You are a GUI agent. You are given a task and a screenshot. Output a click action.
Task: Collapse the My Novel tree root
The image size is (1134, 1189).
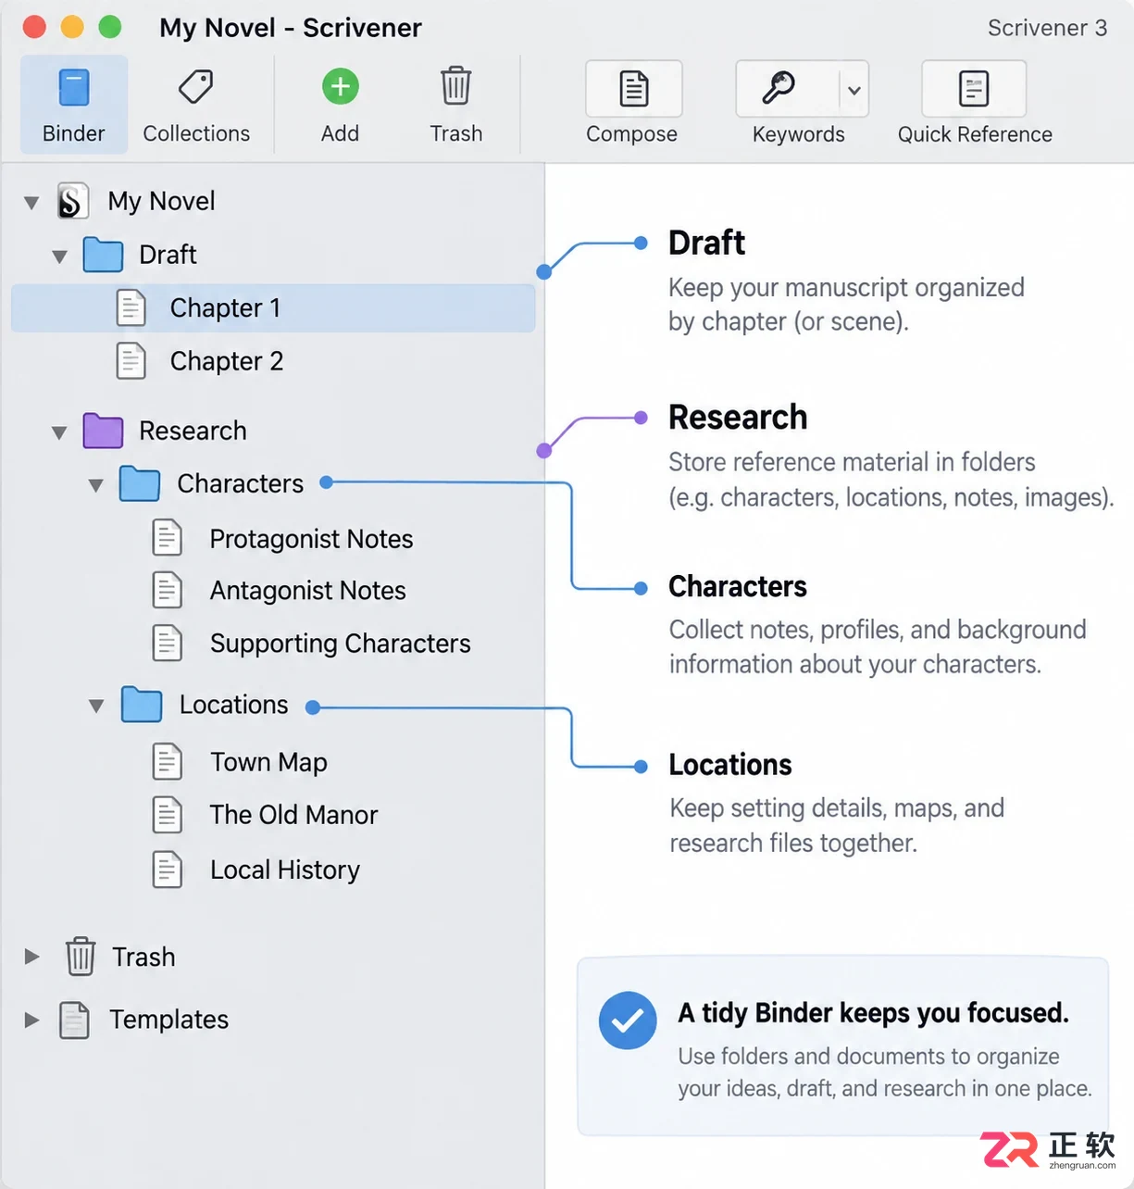[x=31, y=203]
